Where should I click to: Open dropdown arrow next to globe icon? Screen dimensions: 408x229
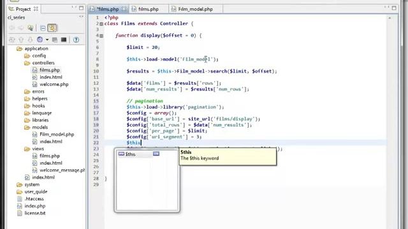[x=47, y=39]
